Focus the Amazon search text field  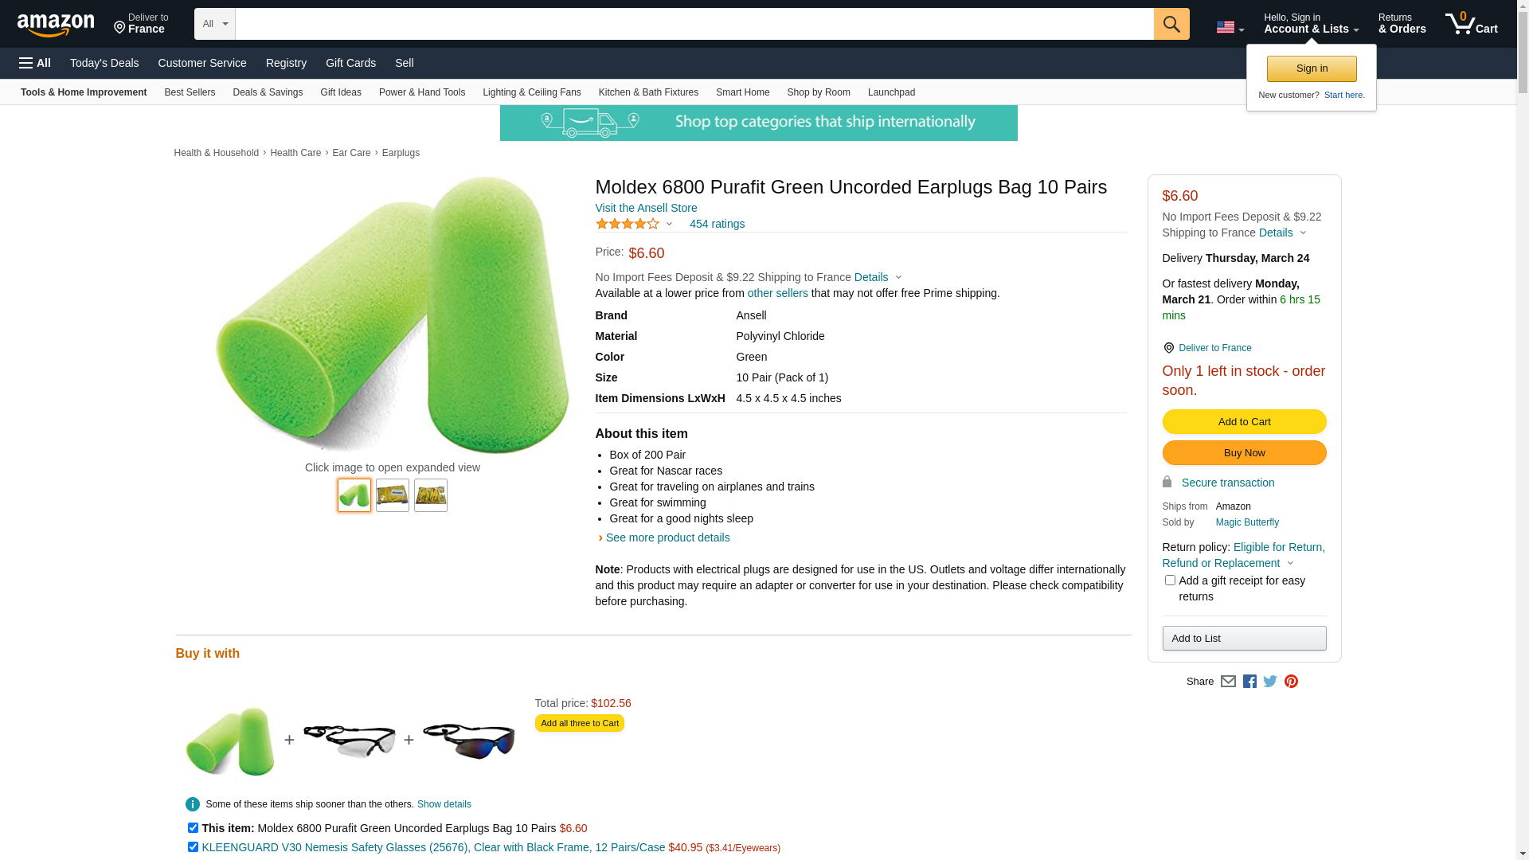pyautogui.click(x=694, y=24)
